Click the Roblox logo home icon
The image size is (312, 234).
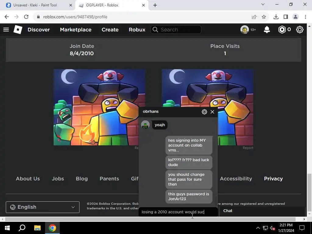[x=18, y=30]
